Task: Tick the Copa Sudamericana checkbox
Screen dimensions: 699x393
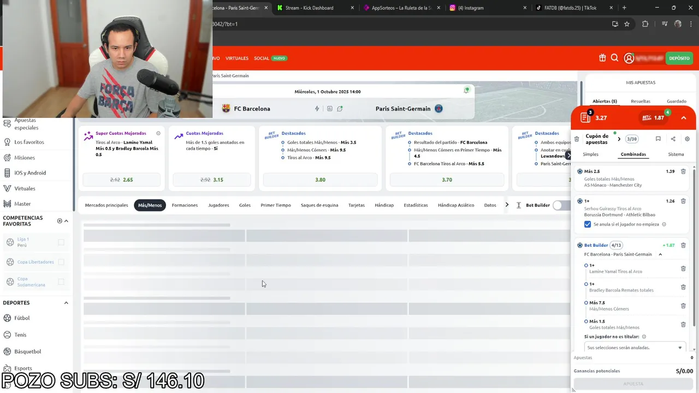Action: tap(61, 282)
